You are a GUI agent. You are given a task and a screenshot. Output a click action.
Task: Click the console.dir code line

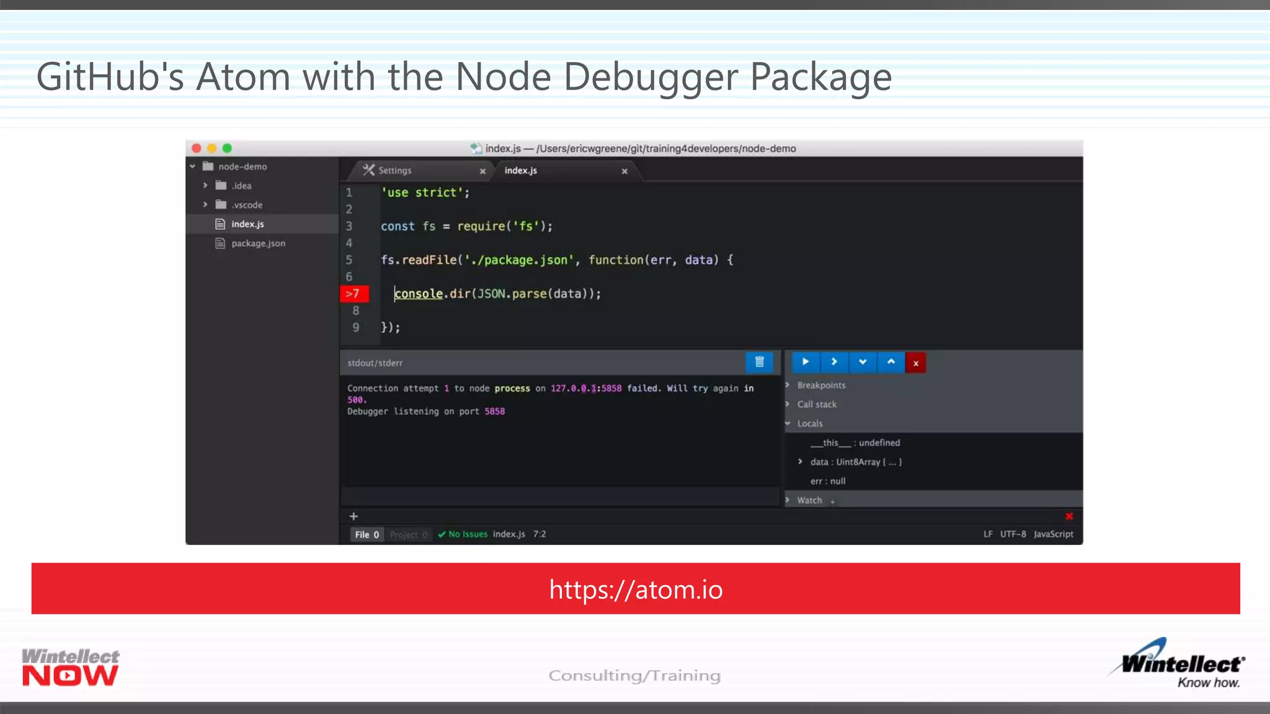[497, 294]
